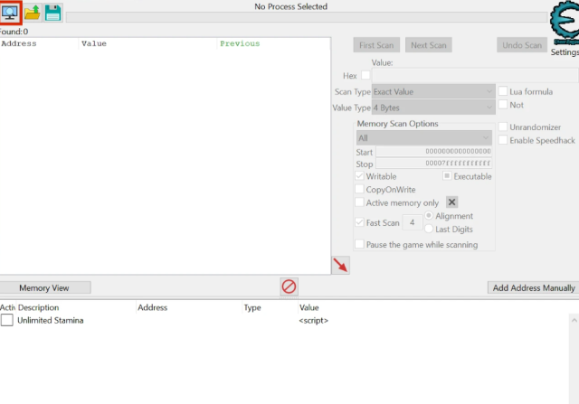579x404 pixels.
Task: Tick the Unrandomizer checkbox
Action: [x=503, y=127]
